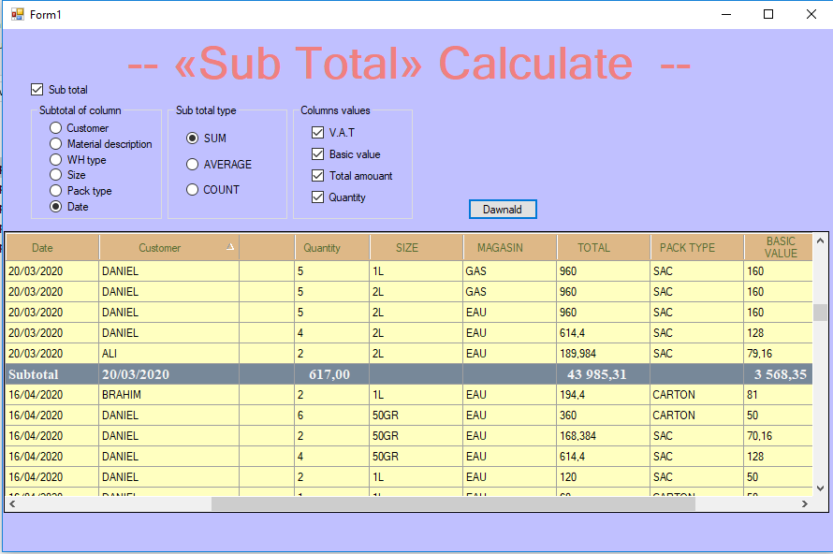Click the Form1 application icon in title bar
The width and height of the screenshot is (833, 554).
coord(18,14)
